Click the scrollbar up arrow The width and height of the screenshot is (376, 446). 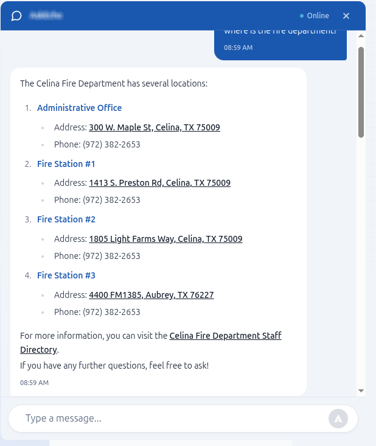coord(361,36)
